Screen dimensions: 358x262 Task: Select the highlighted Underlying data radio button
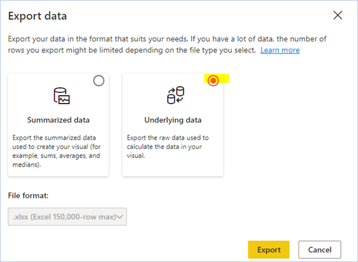213,81
